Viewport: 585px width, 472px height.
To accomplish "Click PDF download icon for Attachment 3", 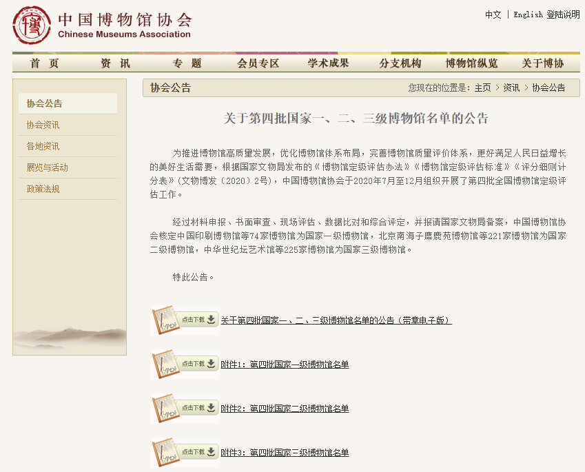I will coord(185,452).
